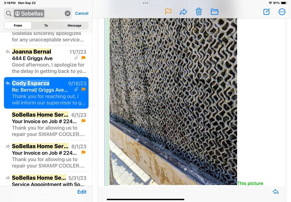Select the From search filter
This screenshot has width=291, height=202.
point(18,26)
